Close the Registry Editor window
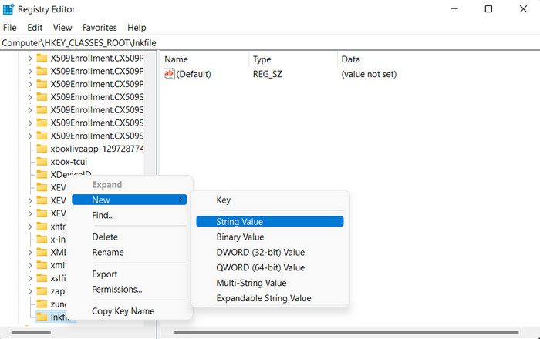540x339 pixels. point(523,9)
